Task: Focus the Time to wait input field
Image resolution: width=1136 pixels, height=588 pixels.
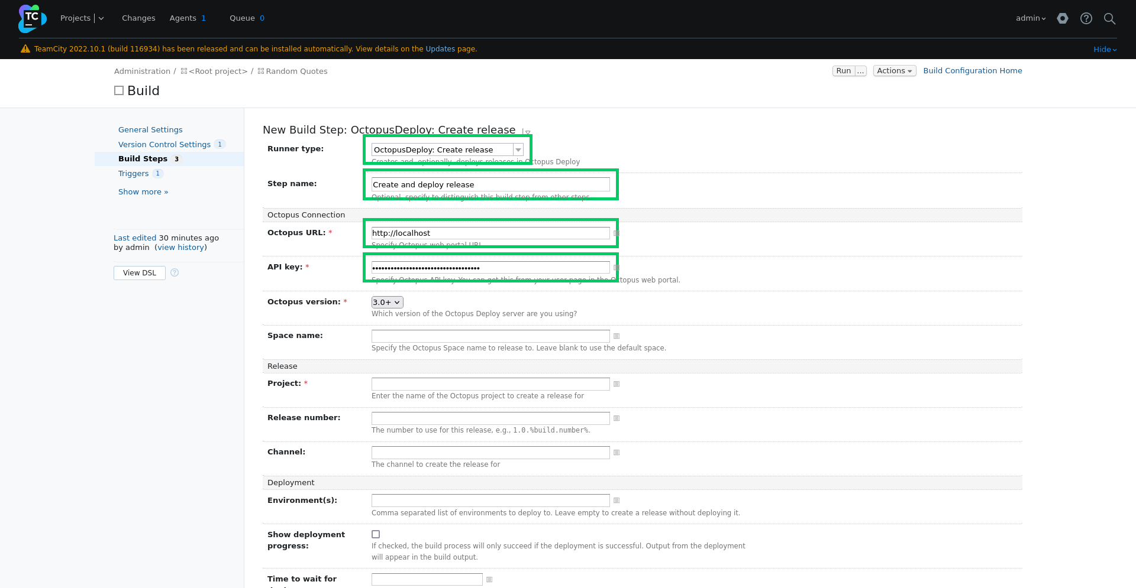Action: [x=427, y=580]
